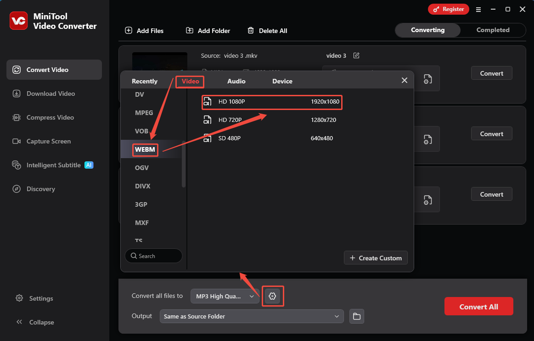The height and width of the screenshot is (341, 534).
Task: Open Settings from the sidebar
Action: [40, 298]
